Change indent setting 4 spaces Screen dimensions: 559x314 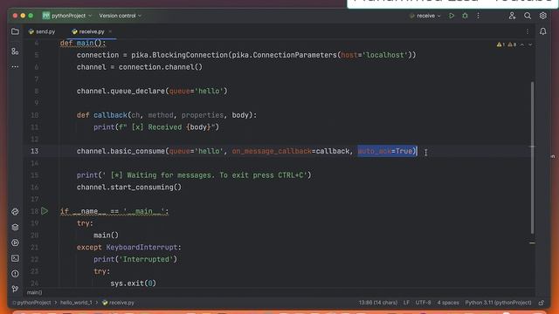coord(448,303)
